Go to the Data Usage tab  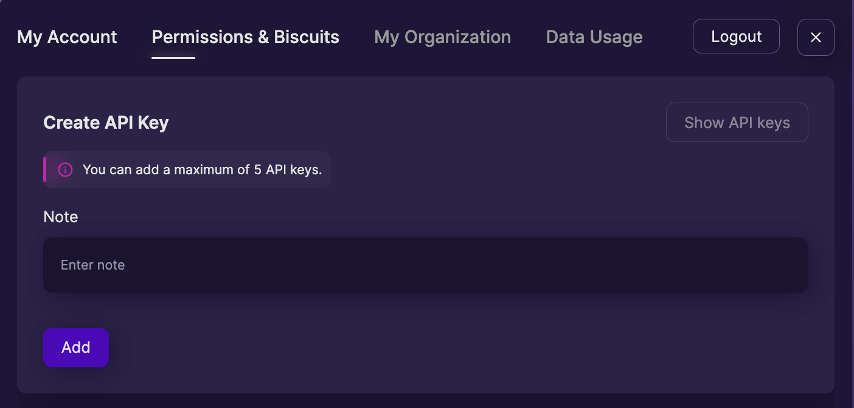tap(594, 37)
